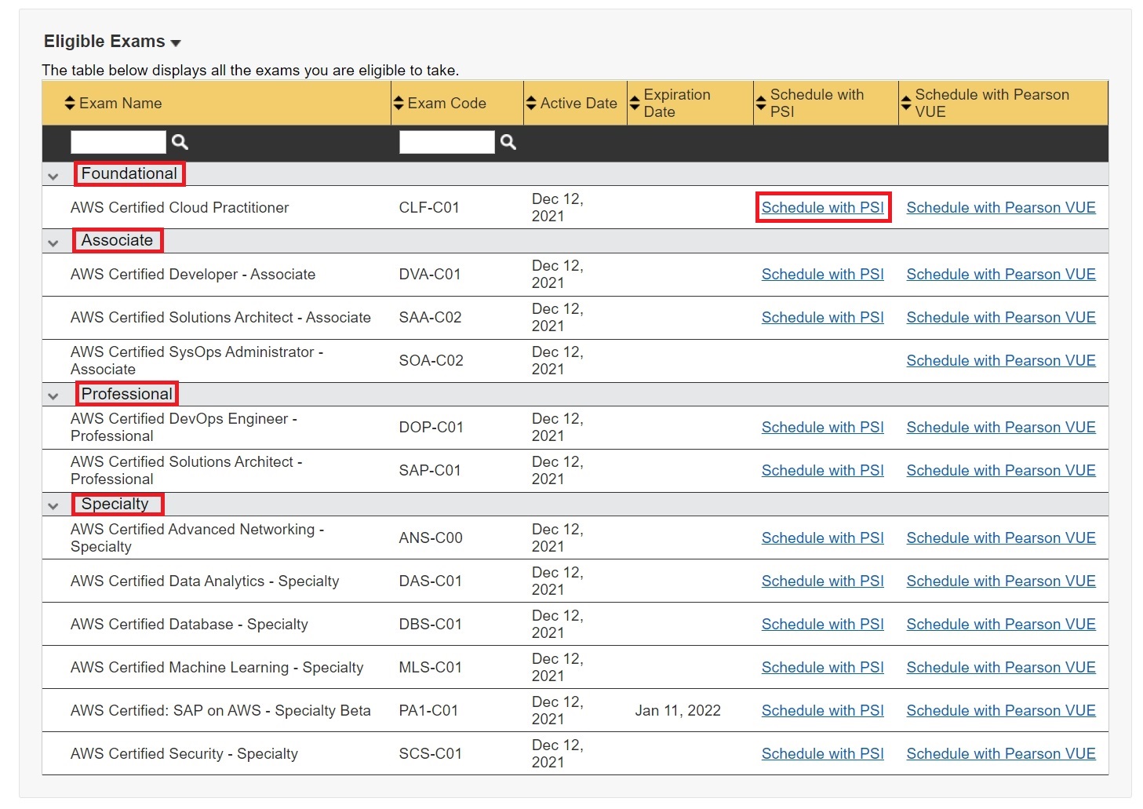Schedule Cloud Practitioner exam with Pearson VUE
This screenshot has height=809, width=1143.
click(1001, 207)
